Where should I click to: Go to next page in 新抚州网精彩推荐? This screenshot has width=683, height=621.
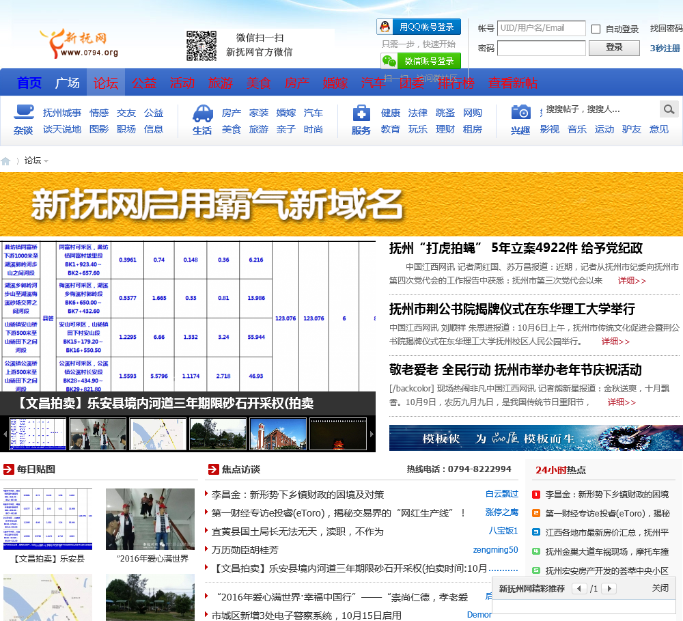coord(609,588)
